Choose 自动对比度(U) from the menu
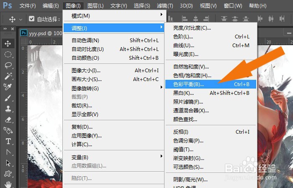The image size is (293, 188). pyautogui.click(x=114, y=49)
